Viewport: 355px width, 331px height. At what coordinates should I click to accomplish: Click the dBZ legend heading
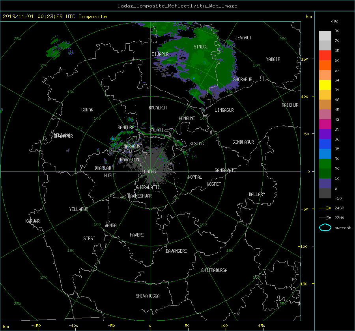334,21
